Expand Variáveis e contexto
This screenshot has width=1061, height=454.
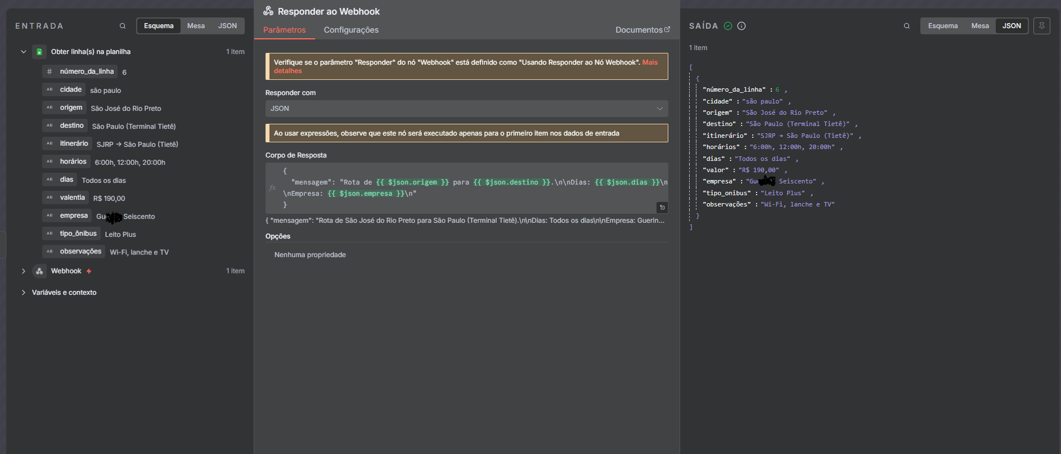(24, 293)
